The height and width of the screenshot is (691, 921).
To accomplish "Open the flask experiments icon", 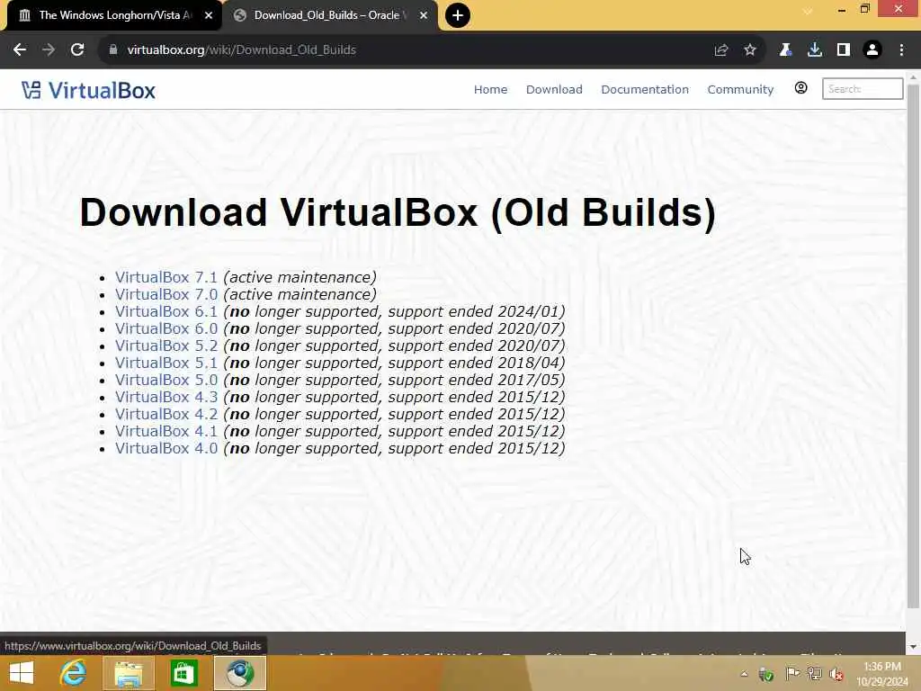I will (x=785, y=50).
